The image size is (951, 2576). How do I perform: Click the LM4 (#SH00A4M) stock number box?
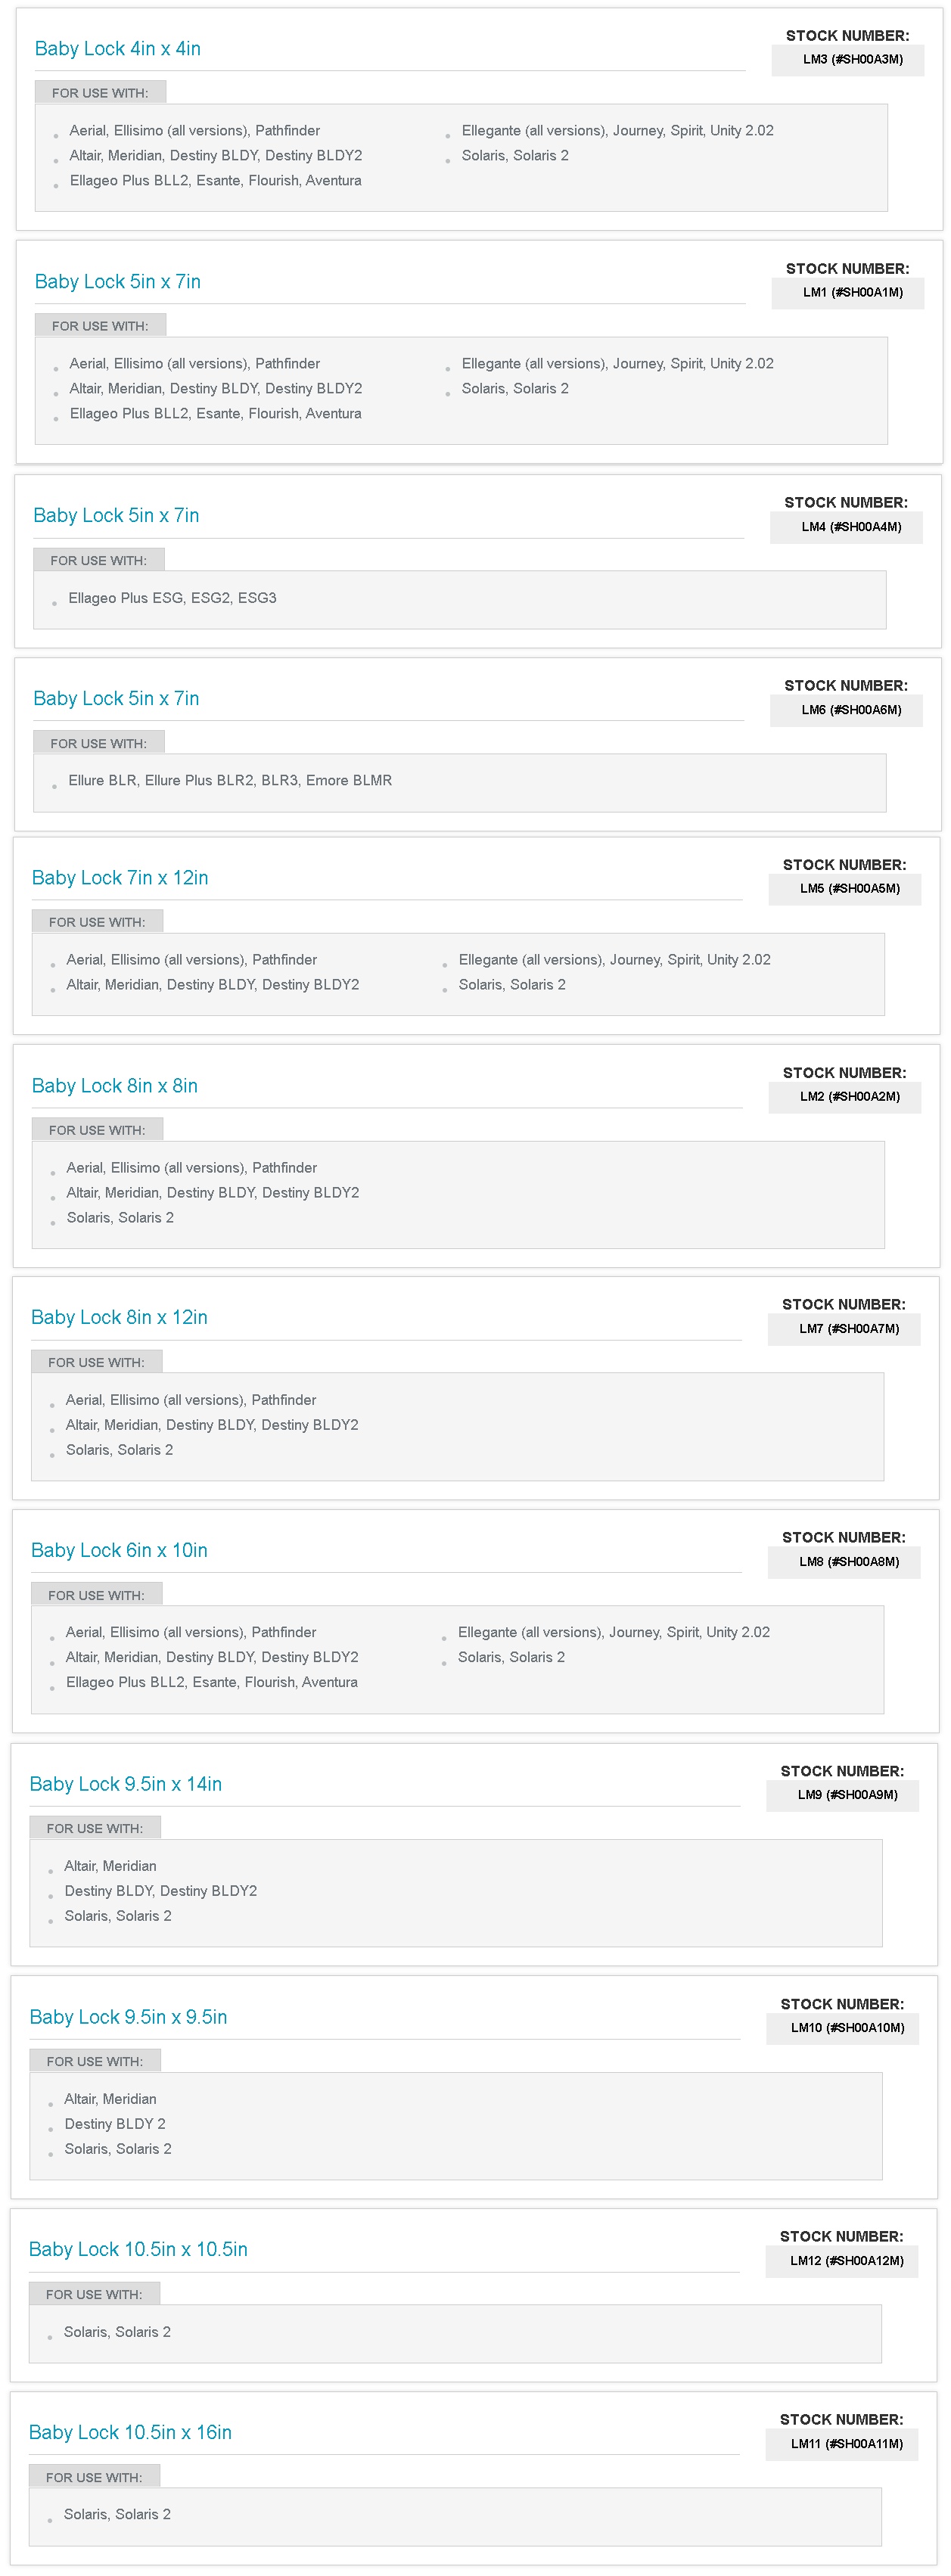851,527
